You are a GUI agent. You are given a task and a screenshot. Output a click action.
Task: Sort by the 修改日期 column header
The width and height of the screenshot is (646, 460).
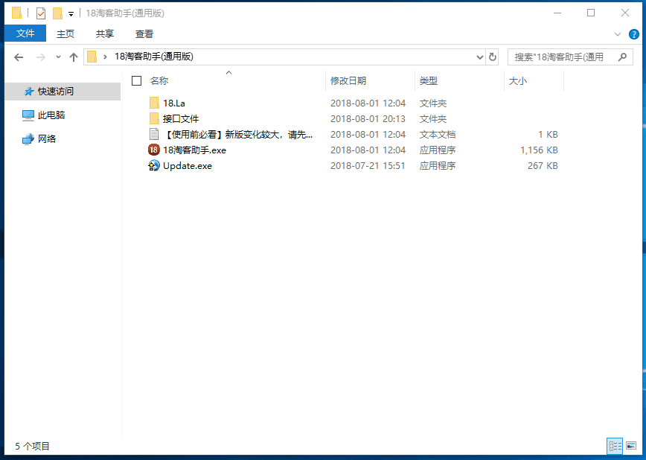[x=348, y=81]
